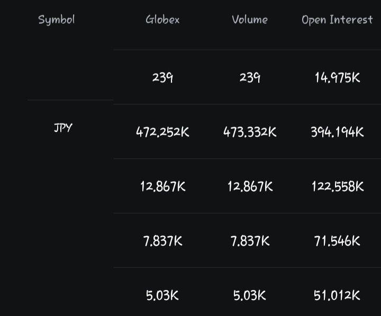
Task: Click Volume value 12.867K
Action: pyautogui.click(x=250, y=187)
